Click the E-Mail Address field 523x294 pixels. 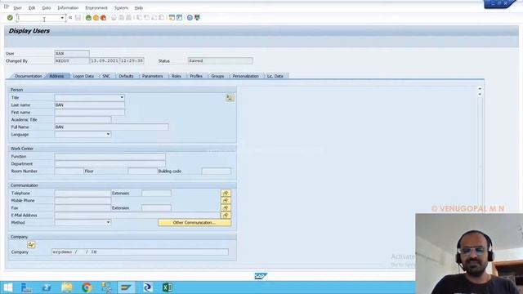click(x=137, y=216)
